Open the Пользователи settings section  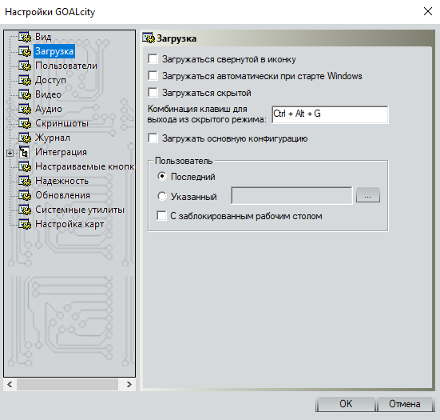(66, 66)
